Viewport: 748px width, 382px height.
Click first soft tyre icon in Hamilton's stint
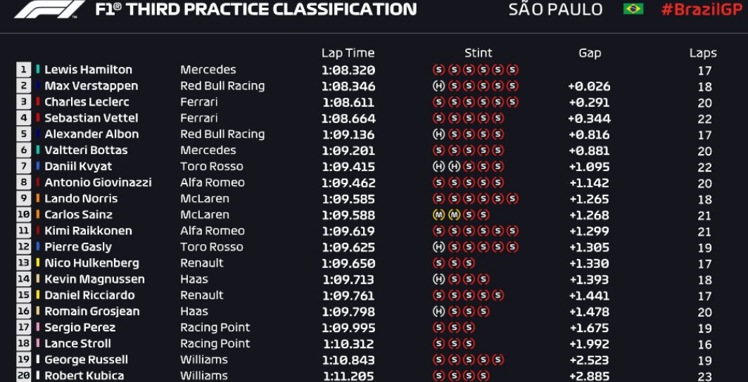tap(438, 70)
